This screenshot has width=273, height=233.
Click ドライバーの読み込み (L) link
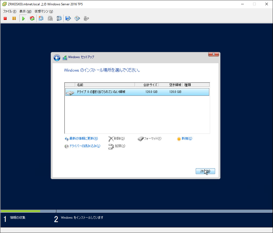tap(84, 146)
